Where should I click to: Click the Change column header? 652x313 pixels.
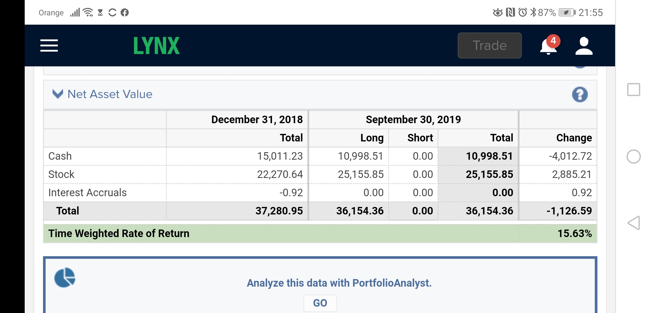[x=574, y=138]
